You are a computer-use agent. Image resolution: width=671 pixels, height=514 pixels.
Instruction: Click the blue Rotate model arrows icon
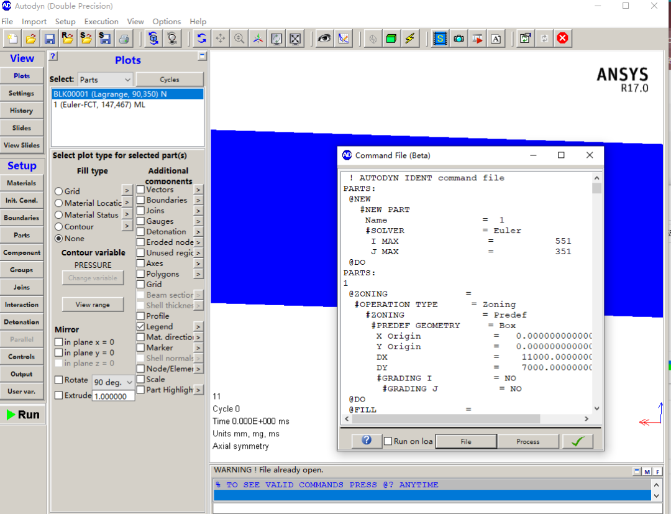click(x=201, y=39)
